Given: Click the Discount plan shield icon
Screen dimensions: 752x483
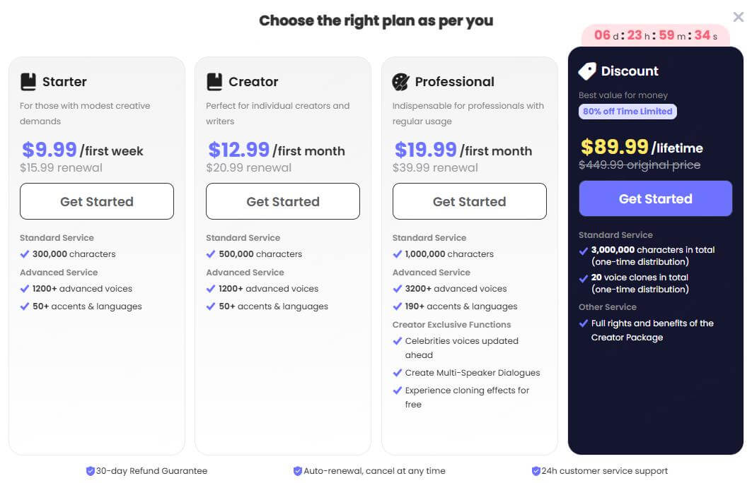Looking at the screenshot, I should coord(586,71).
